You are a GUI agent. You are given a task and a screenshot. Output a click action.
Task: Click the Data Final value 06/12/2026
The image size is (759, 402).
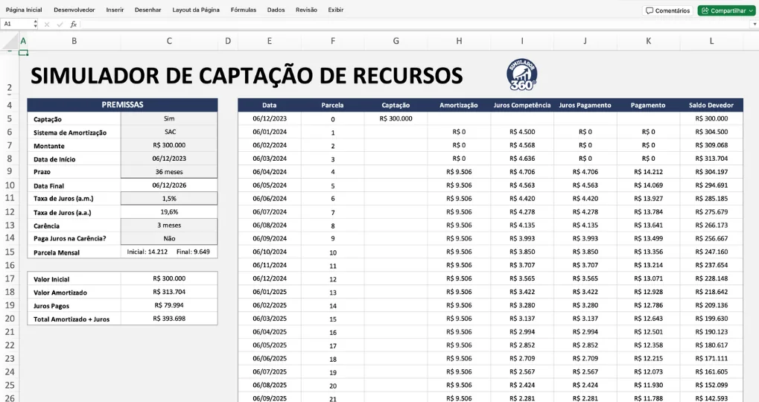pos(169,185)
